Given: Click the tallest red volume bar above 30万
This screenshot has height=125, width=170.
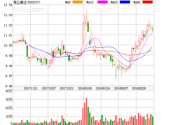Looking at the screenshot, I should pyautogui.click(x=86, y=111).
